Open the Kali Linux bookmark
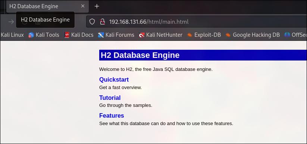Image resolution: width=307 pixels, height=144 pixels. 12,35
